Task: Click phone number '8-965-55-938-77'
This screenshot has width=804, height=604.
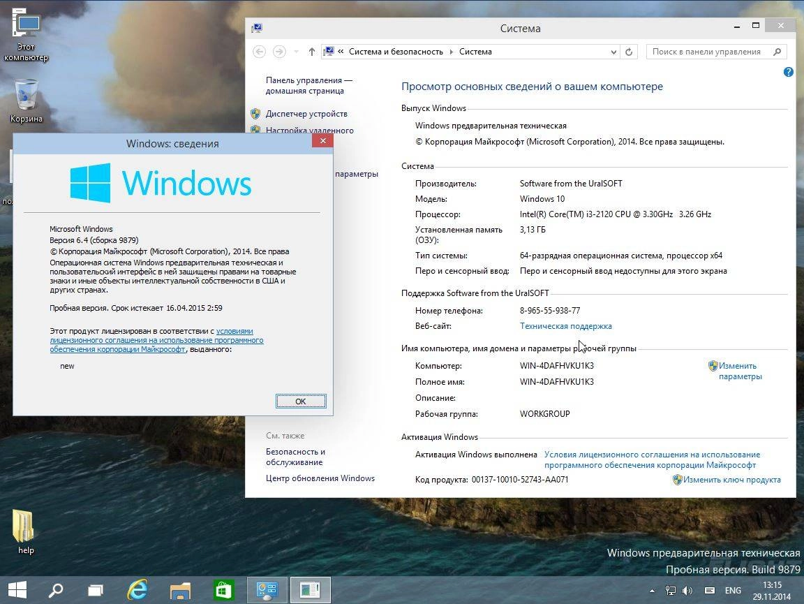Action: click(x=550, y=311)
